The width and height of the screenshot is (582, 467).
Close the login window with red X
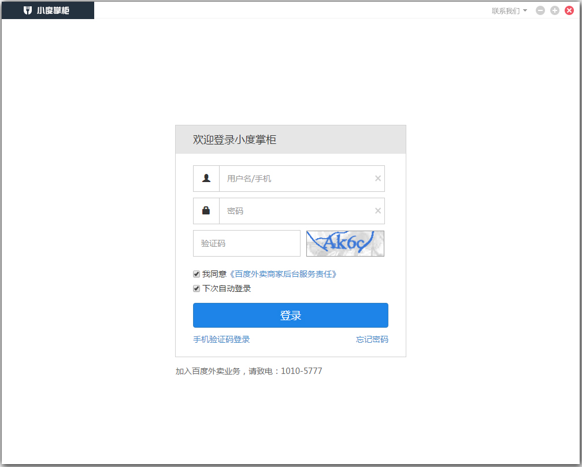tap(569, 10)
